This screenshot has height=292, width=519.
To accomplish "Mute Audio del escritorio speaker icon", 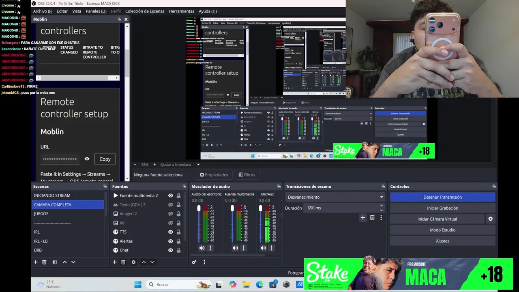I will (202, 248).
